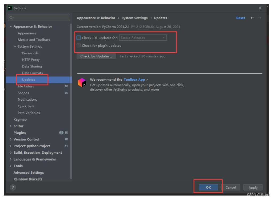The width and height of the screenshot is (274, 199).
Task: Navigate forward with the right arrow icon
Action: (x=259, y=18)
